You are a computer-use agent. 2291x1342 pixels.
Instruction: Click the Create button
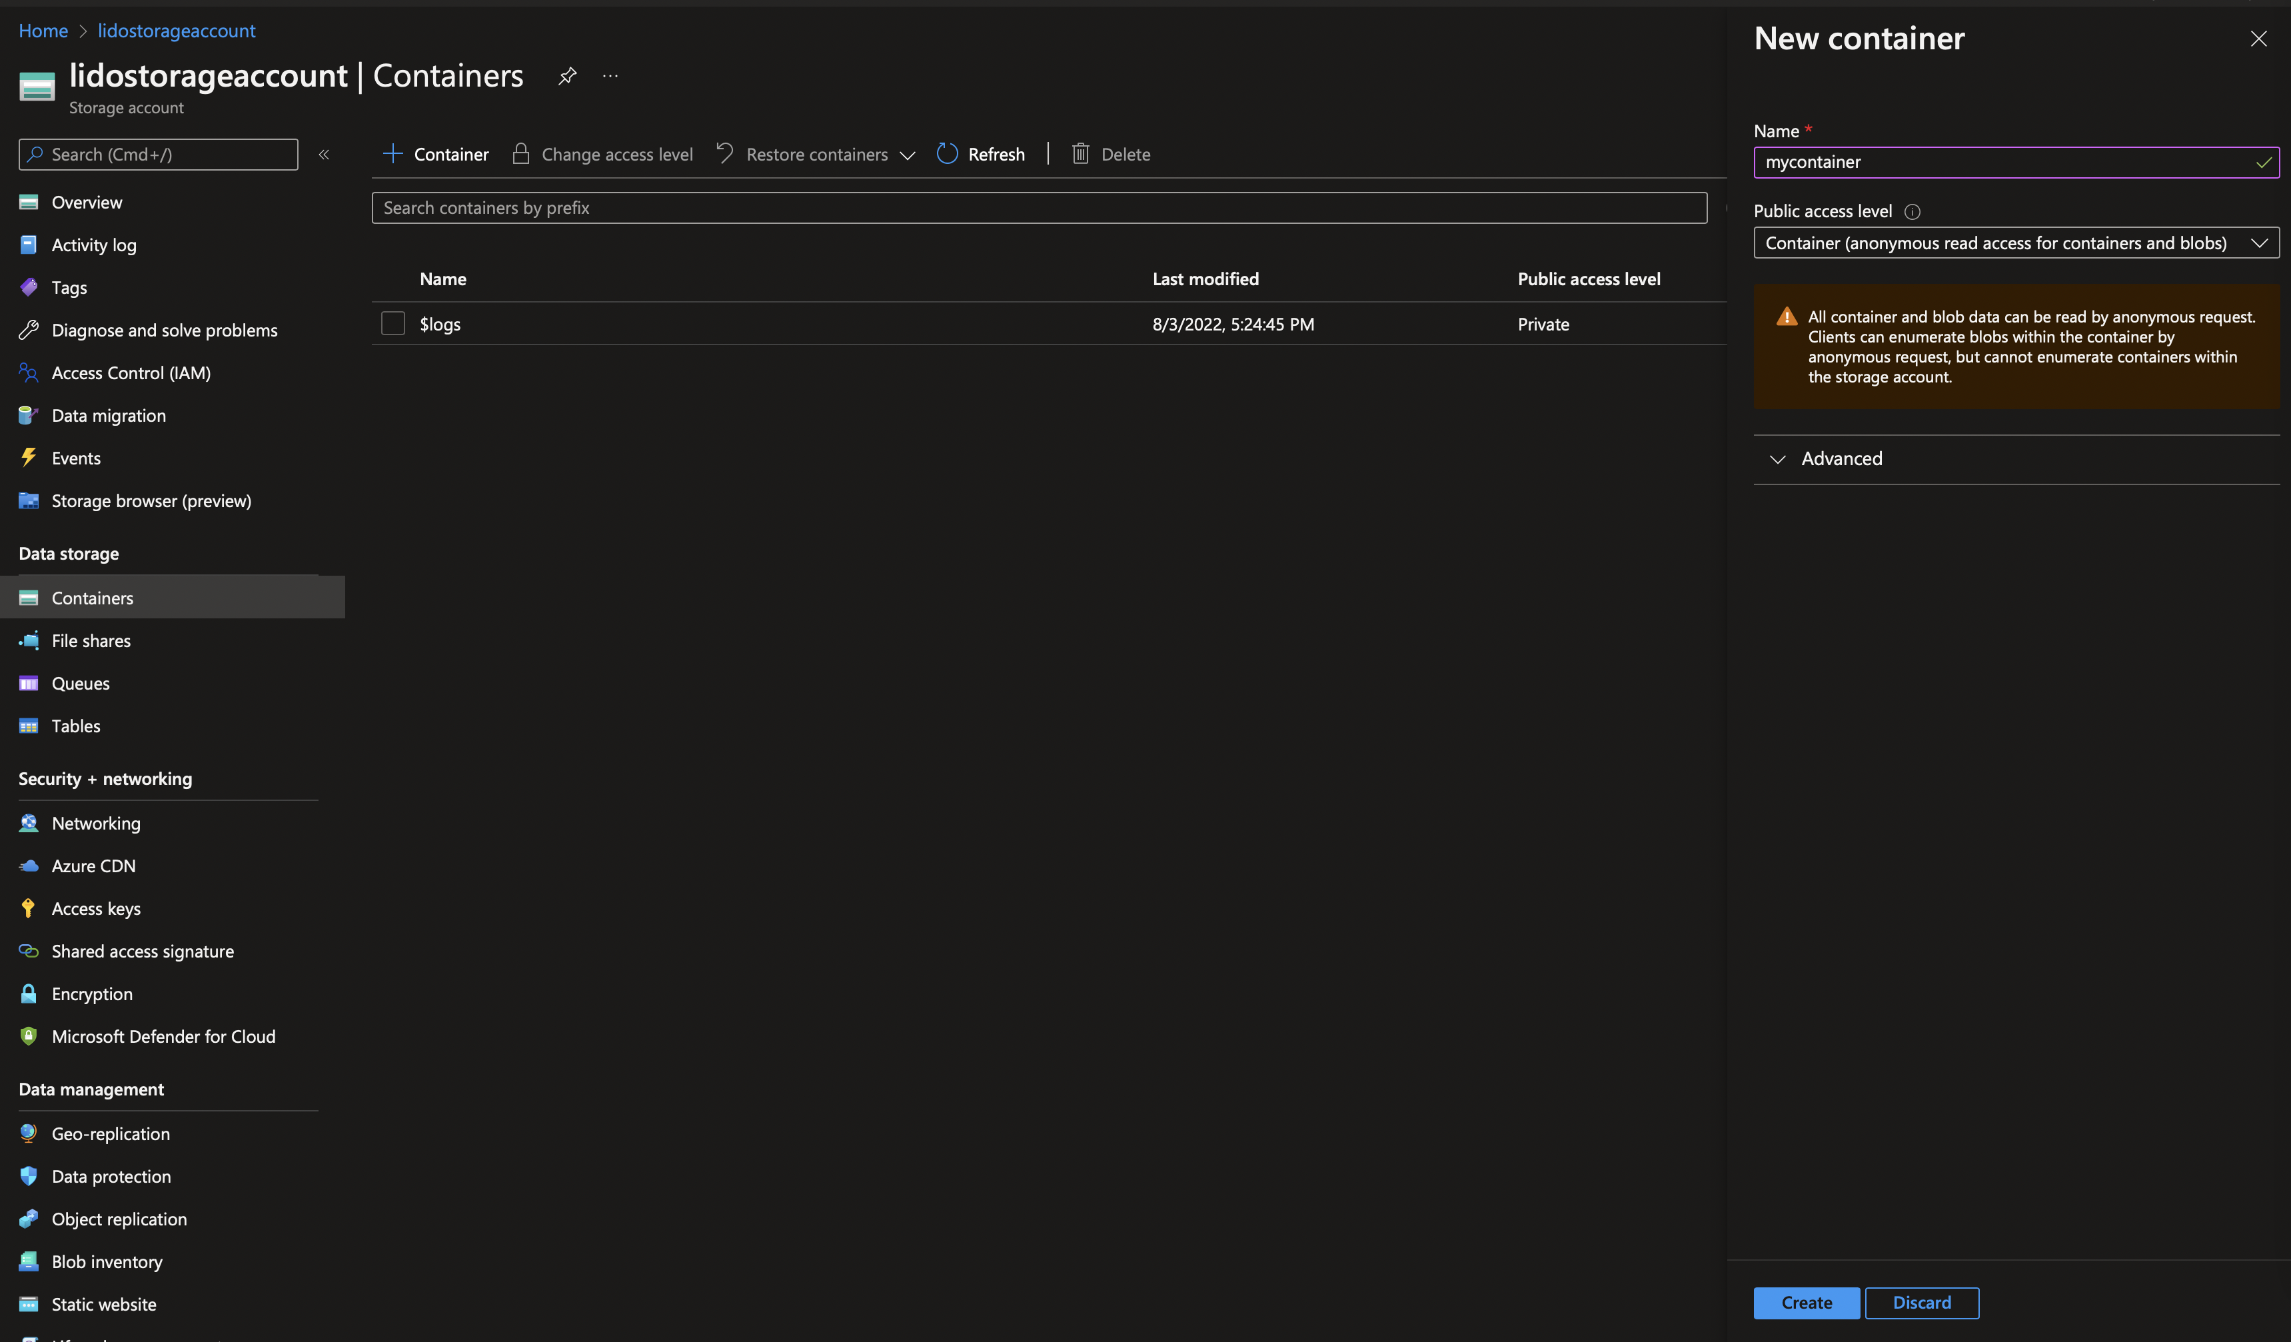pos(1807,1302)
